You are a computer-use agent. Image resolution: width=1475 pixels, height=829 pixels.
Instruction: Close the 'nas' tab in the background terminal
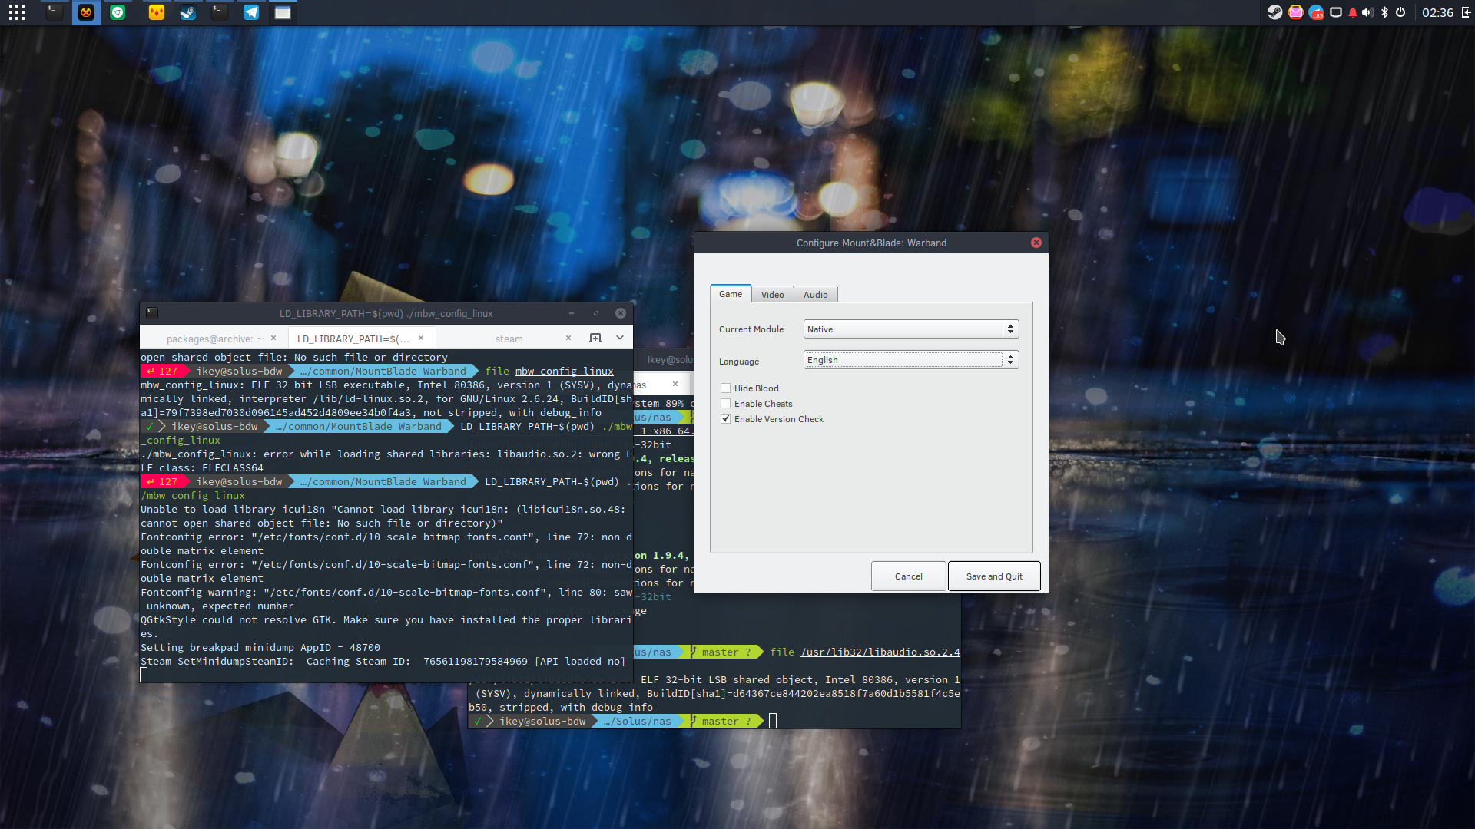click(x=675, y=384)
